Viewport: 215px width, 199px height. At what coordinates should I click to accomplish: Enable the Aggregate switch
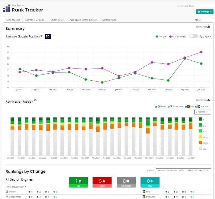(194, 36)
